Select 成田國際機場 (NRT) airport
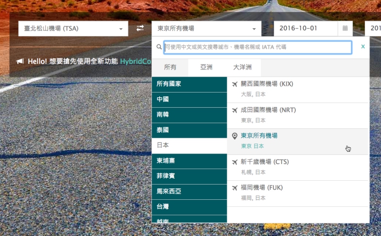Image resolution: width=381 pixels, height=236 pixels. [298, 115]
